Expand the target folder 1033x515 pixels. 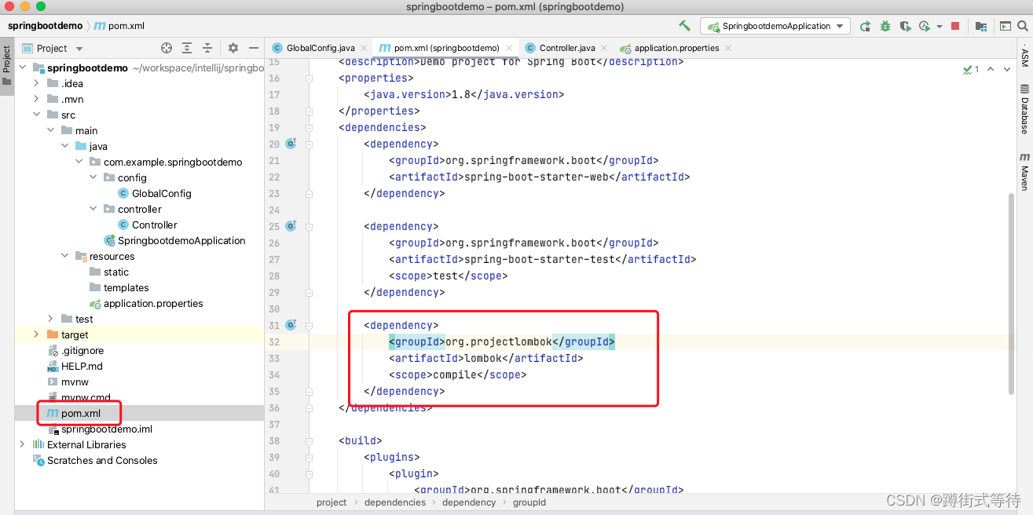pyautogui.click(x=36, y=334)
